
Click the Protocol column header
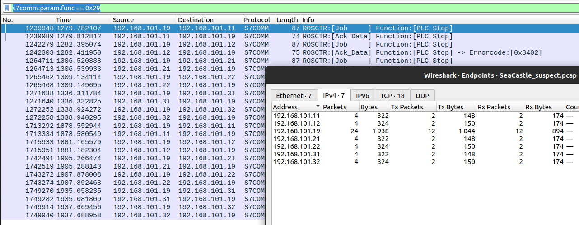(257, 20)
